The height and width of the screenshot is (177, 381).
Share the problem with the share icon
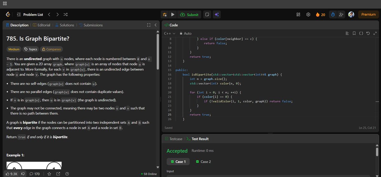point(58,174)
